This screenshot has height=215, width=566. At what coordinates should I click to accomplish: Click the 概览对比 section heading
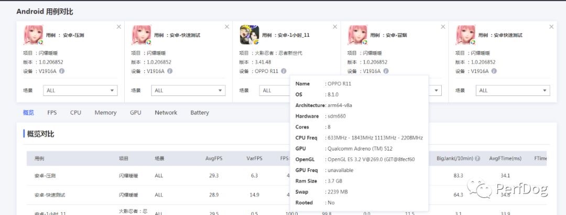[x=40, y=134]
